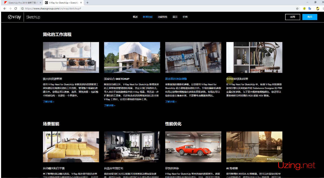Go back with the browser back arrow
Viewport: 324px width, 178px height.
pos(5,8)
